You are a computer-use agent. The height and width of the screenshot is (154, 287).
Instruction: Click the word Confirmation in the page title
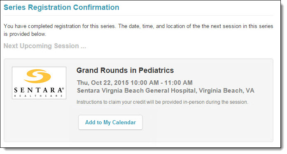96,7
